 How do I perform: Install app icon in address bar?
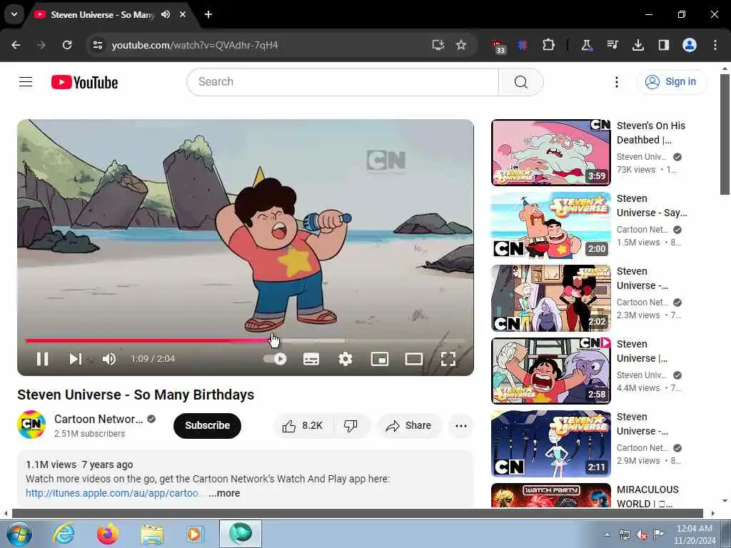[x=438, y=45]
